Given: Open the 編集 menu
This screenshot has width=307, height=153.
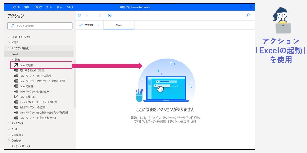Looking at the screenshot, I should click(x=27, y=7).
